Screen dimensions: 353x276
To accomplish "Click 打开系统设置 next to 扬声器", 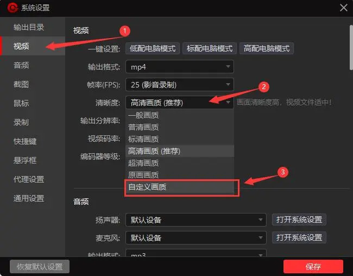I will point(299,219).
